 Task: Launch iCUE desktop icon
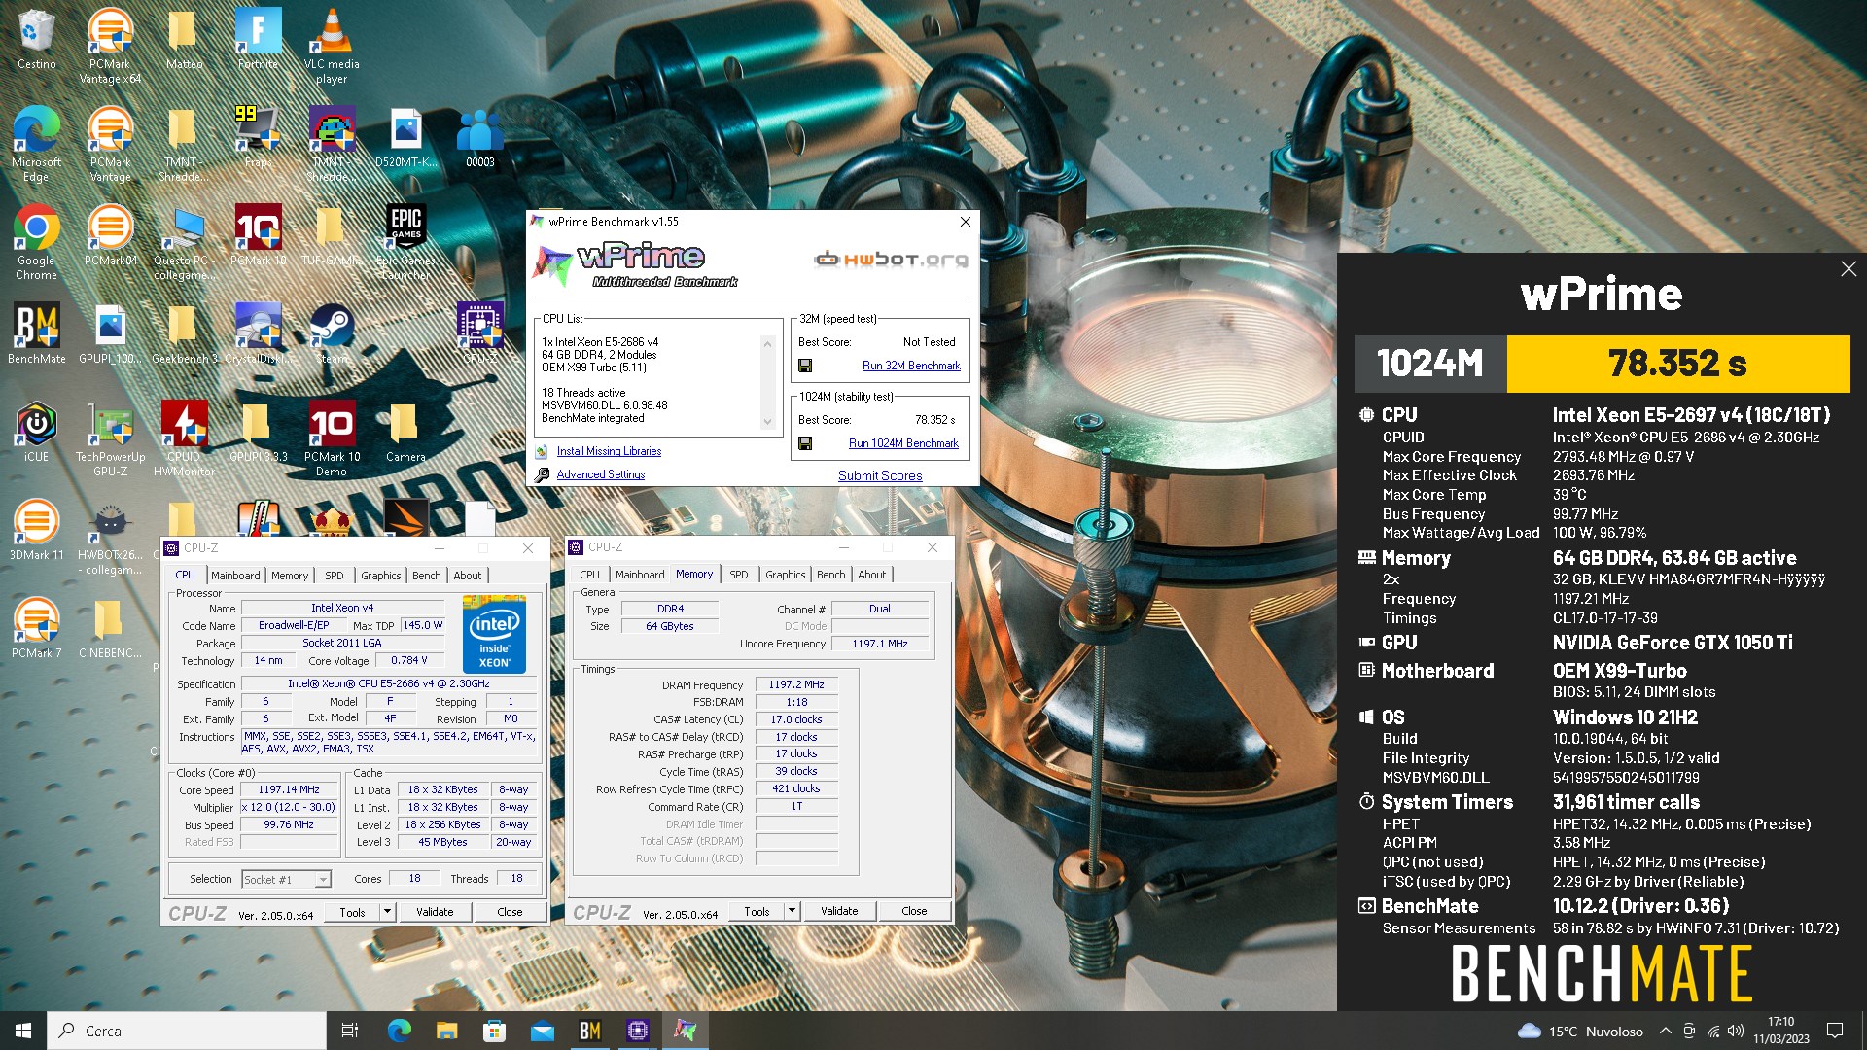point(36,432)
